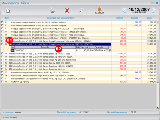
Task: Go to previous day with left arrow
Action: 124,10
